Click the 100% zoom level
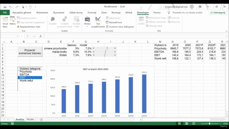This screenshot has height=129, width=229. tap(225, 124)
